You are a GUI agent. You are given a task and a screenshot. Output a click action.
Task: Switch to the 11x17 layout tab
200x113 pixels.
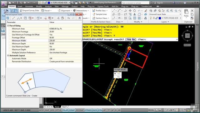(64, 107)
